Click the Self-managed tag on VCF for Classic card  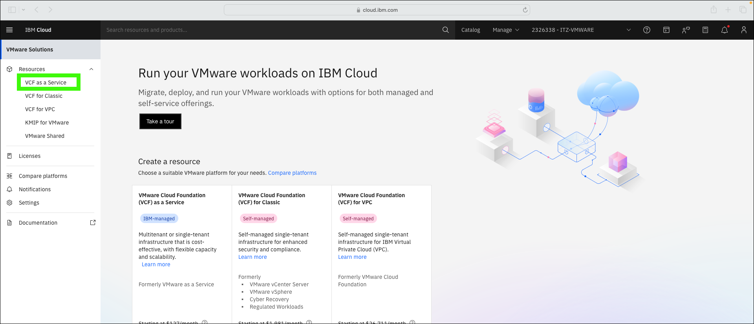click(258, 218)
